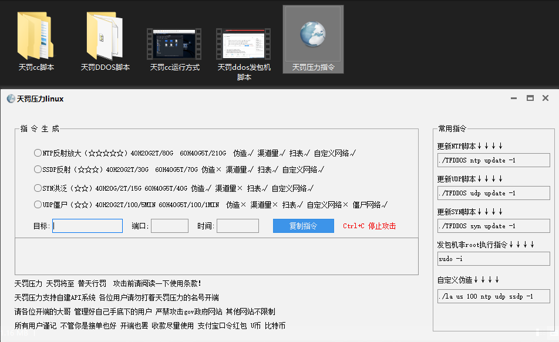Select the NTP update command text box
The width and height of the screenshot is (559, 342).
[x=493, y=160]
